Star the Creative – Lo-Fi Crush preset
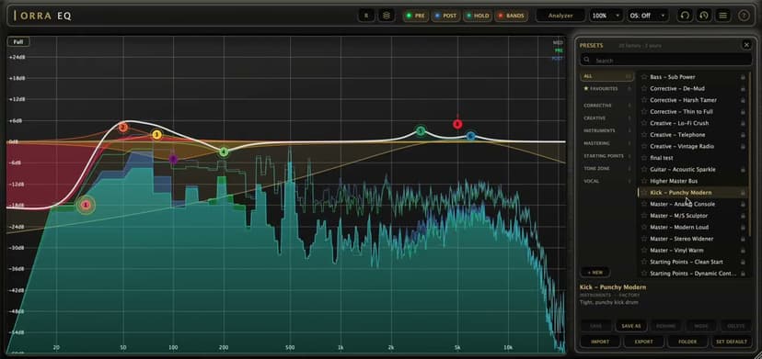The height and width of the screenshot is (359, 762). pyautogui.click(x=644, y=123)
